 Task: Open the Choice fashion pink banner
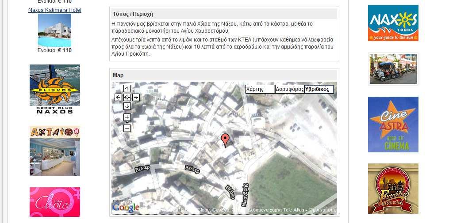55,202
